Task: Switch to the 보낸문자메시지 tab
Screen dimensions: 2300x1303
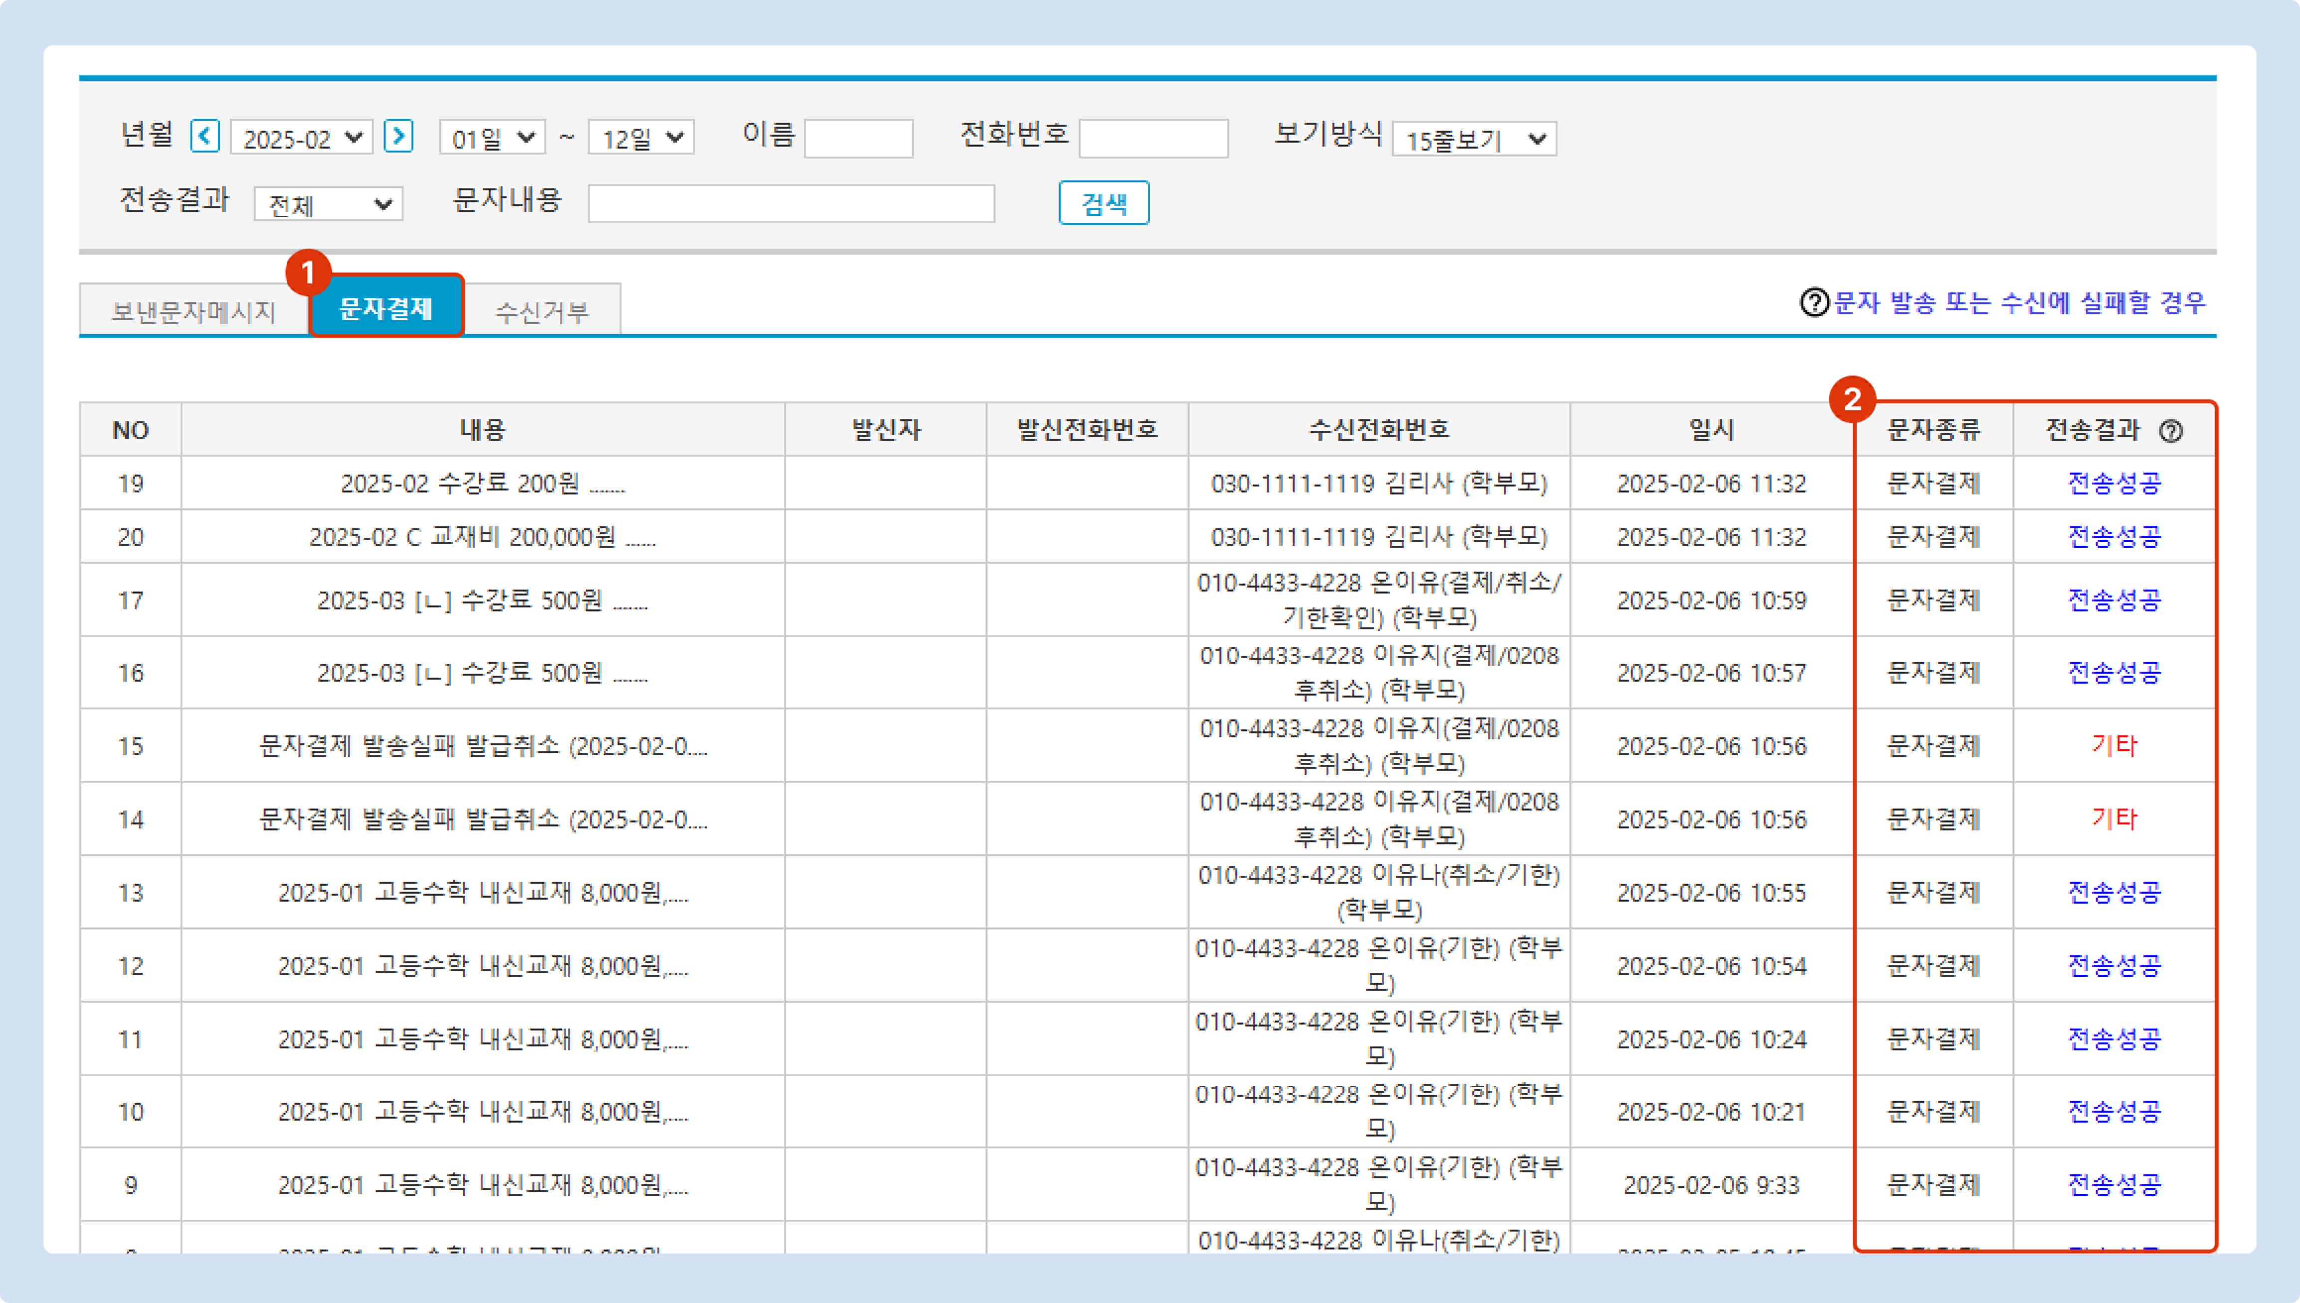Action: [193, 311]
